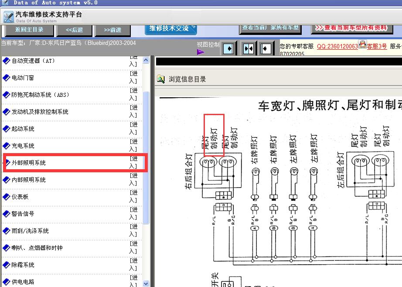Screen dimensions: 402x287
Task: Select 自动变速器（AT） in the list
Action: click(x=33, y=61)
